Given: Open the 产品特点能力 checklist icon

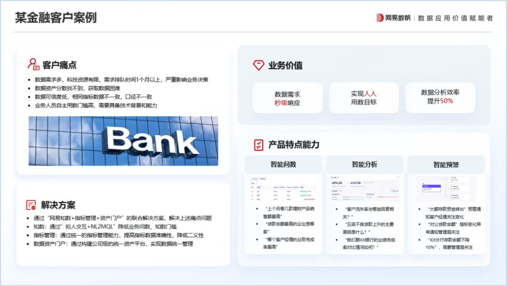Looking at the screenshot, I should click(x=258, y=145).
